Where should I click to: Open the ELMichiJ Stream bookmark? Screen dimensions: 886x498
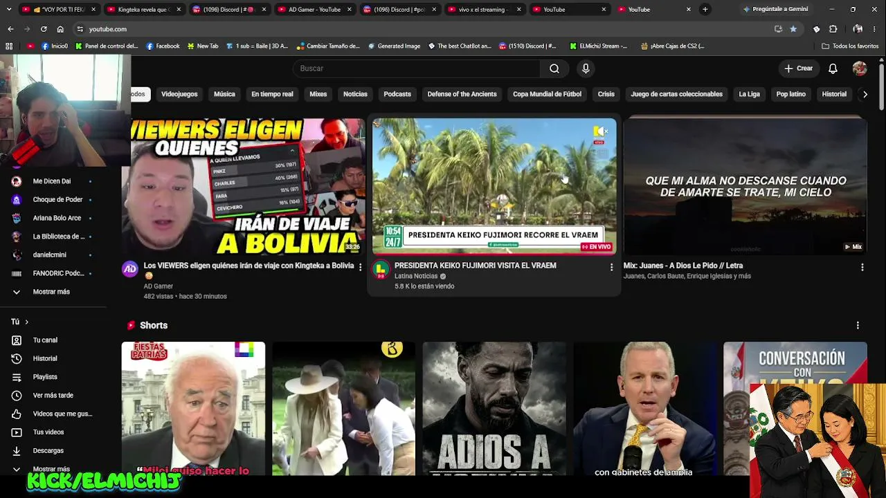599,46
